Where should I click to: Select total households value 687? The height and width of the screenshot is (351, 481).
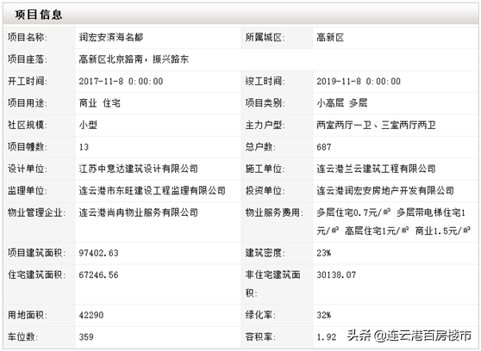tap(324, 147)
